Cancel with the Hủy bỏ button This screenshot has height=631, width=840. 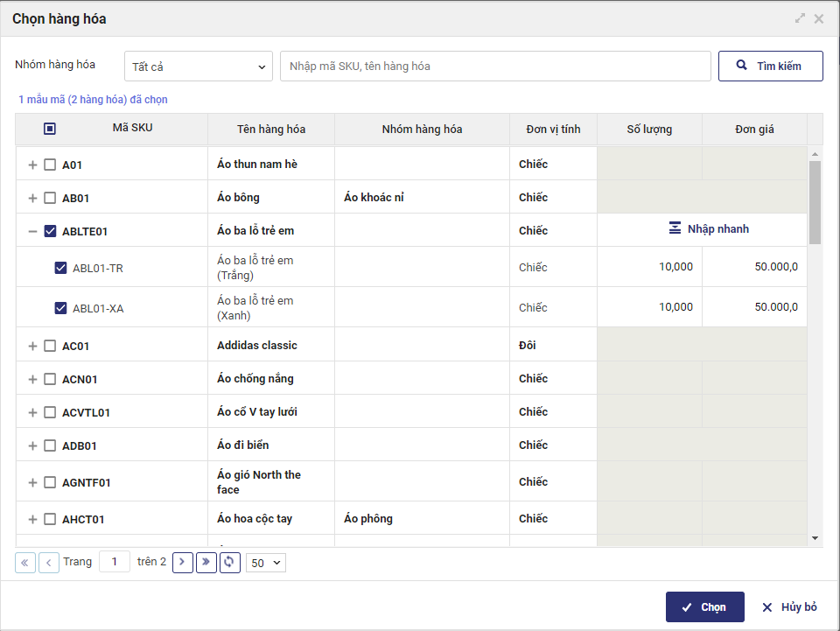(x=789, y=606)
